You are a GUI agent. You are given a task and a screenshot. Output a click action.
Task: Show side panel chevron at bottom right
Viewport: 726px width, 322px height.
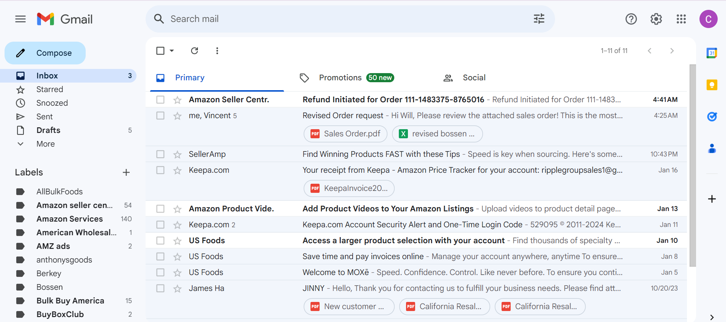[712, 317]
